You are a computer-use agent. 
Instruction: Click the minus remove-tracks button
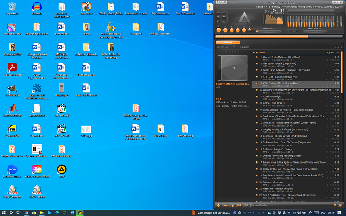coord(226,205)
